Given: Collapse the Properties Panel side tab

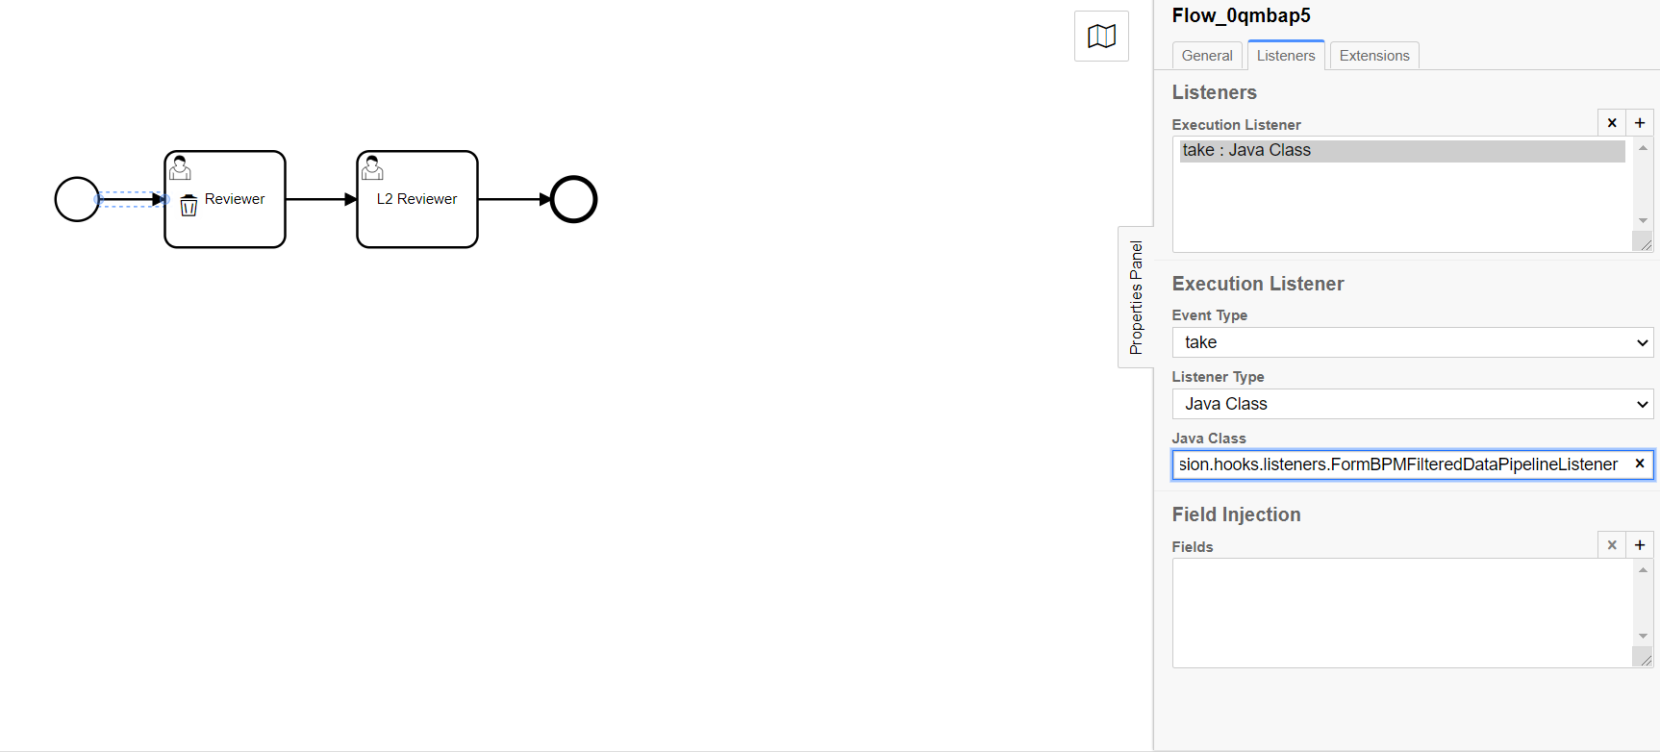Looking at the screenshot, I should click(x=1136, y=297).
